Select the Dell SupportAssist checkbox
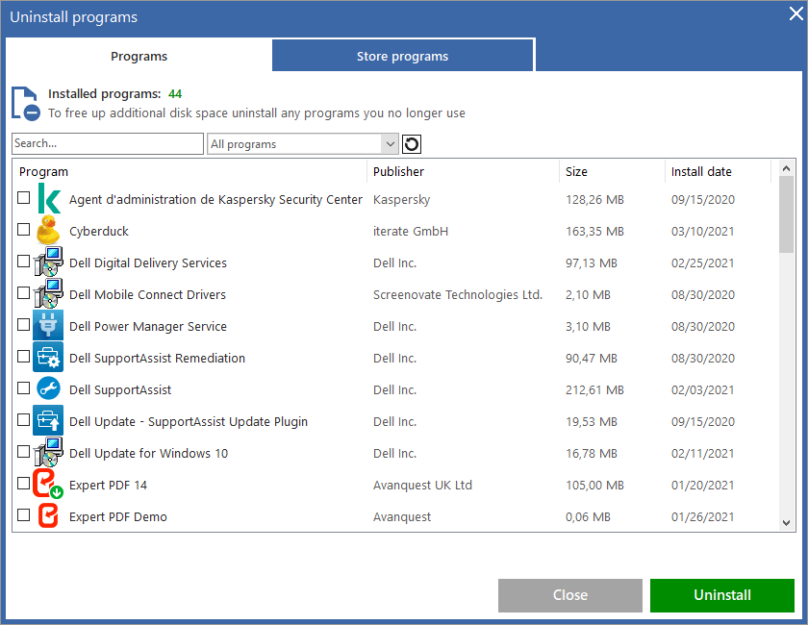This screenshot has height=625, width=808. (24, 388)
